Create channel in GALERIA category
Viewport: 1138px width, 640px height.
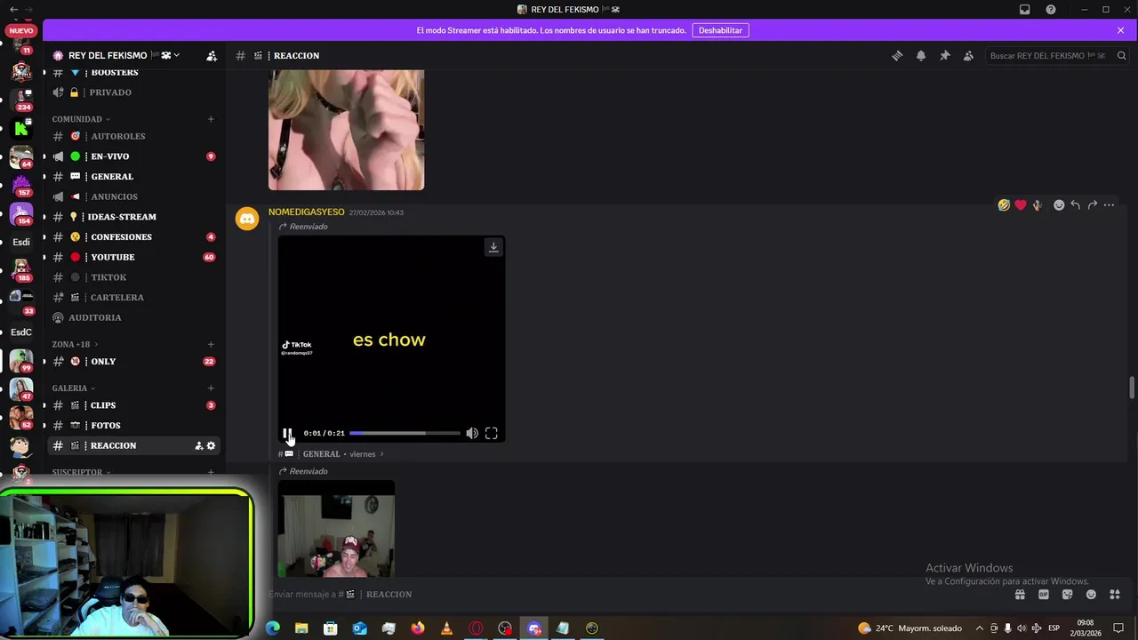[x=211, y=388]
